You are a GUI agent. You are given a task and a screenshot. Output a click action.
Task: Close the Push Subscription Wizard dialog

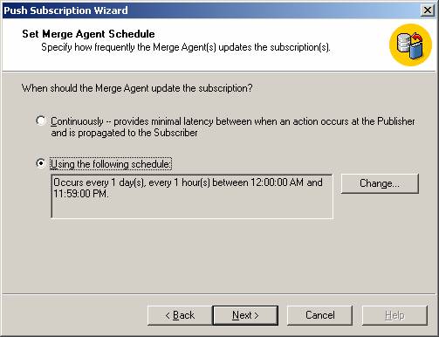click(428, 10)
